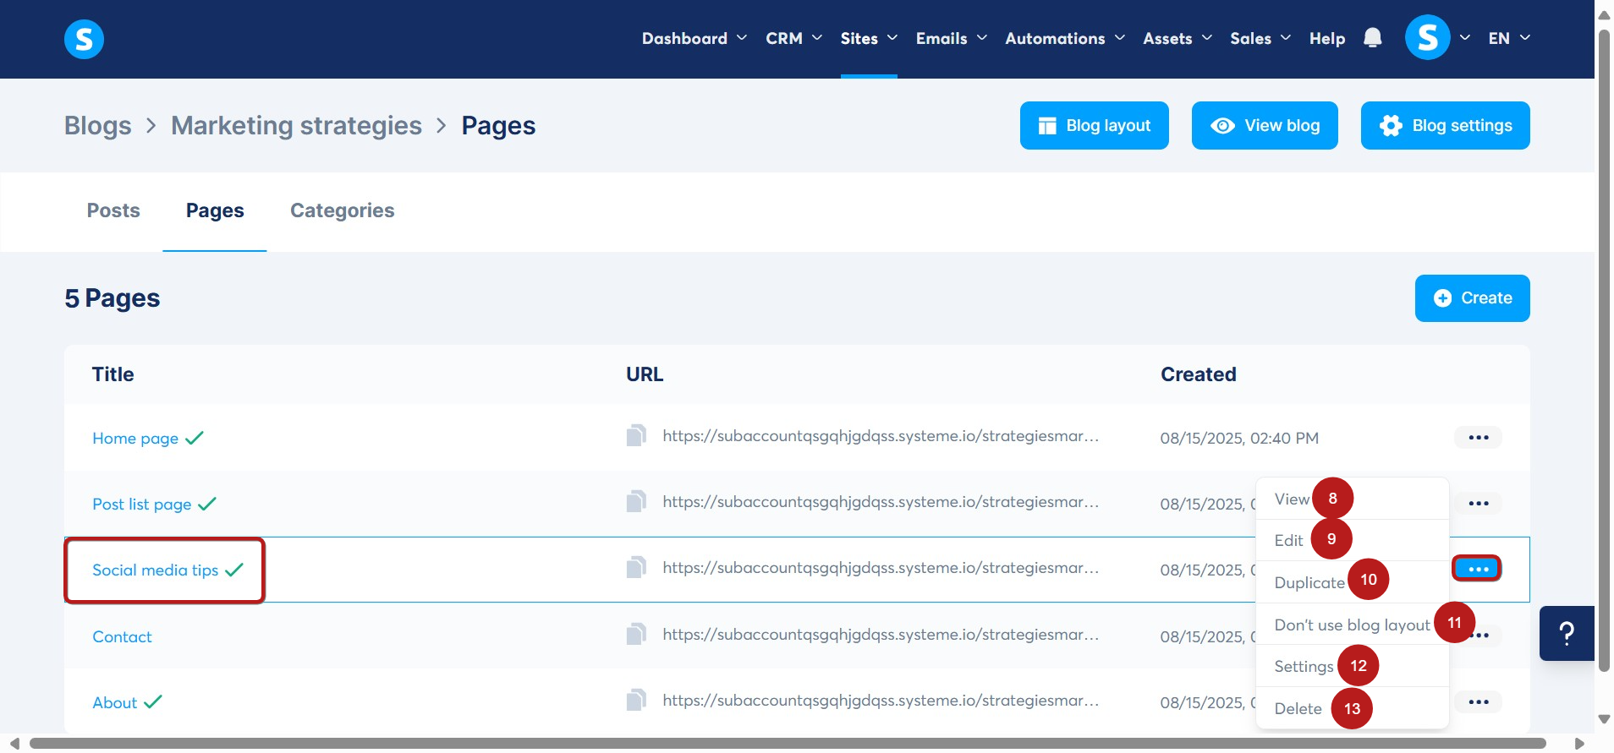This screenshot has height=753, width=1614.
Task: Click the Create page button
Action: (1473, 298)
